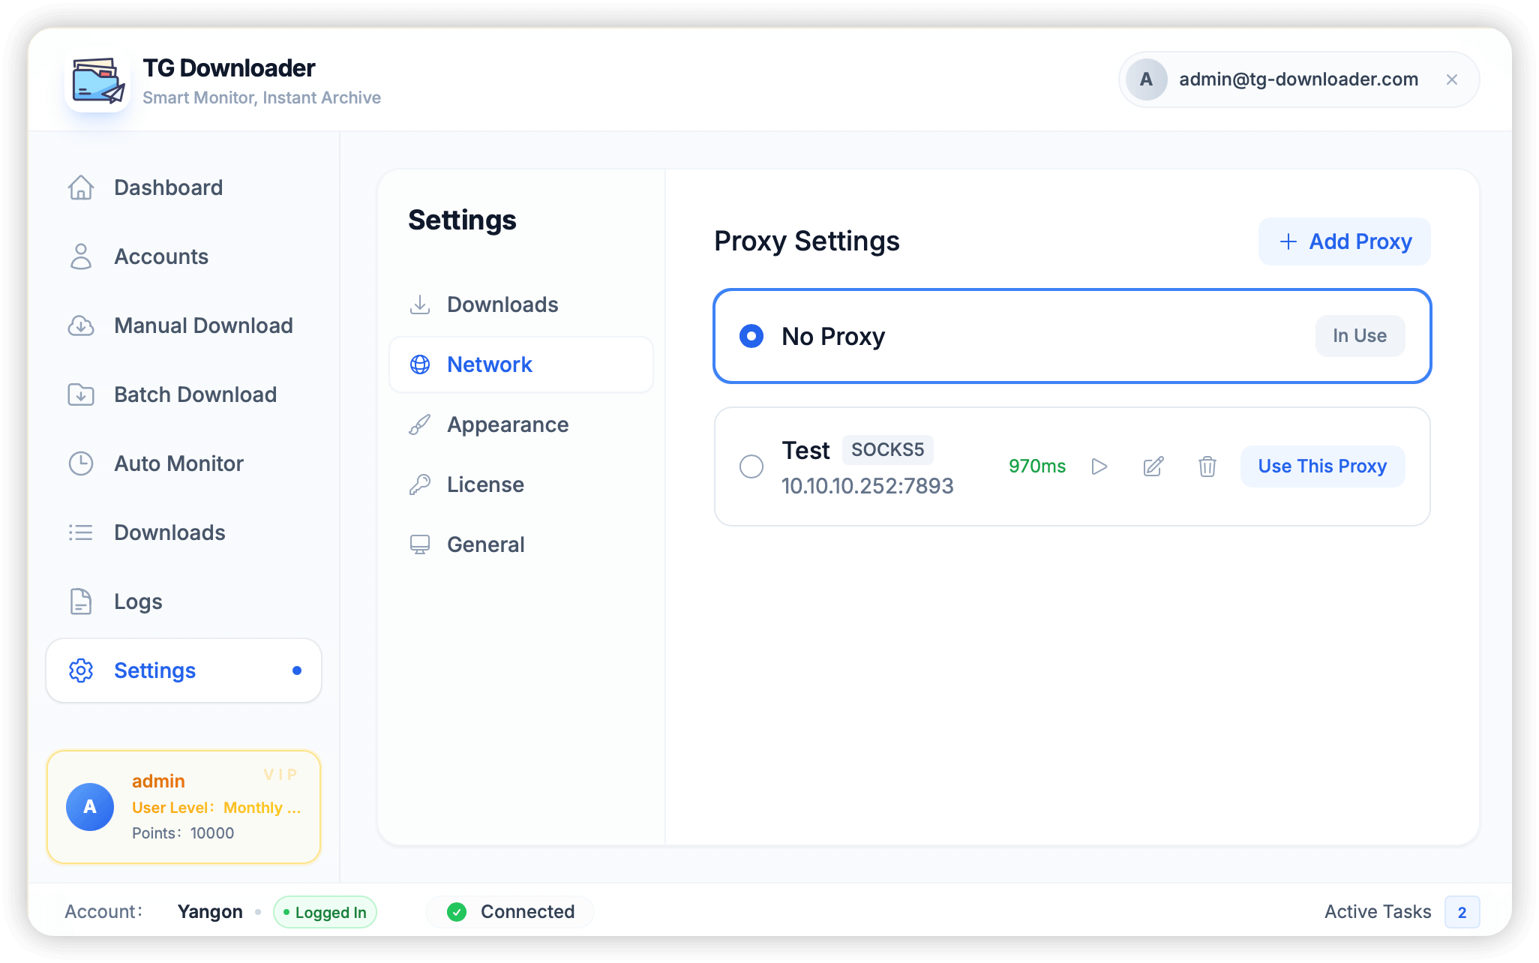Open Manual Download section
Viewport: 1539px width, 963px height.
click(203, 325)
